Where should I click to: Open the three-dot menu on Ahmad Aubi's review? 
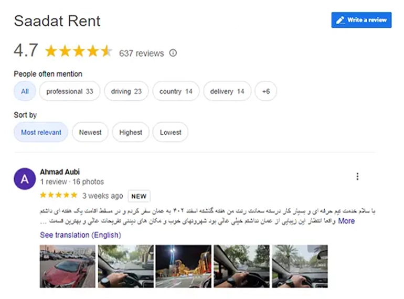[x=357, y=176]
